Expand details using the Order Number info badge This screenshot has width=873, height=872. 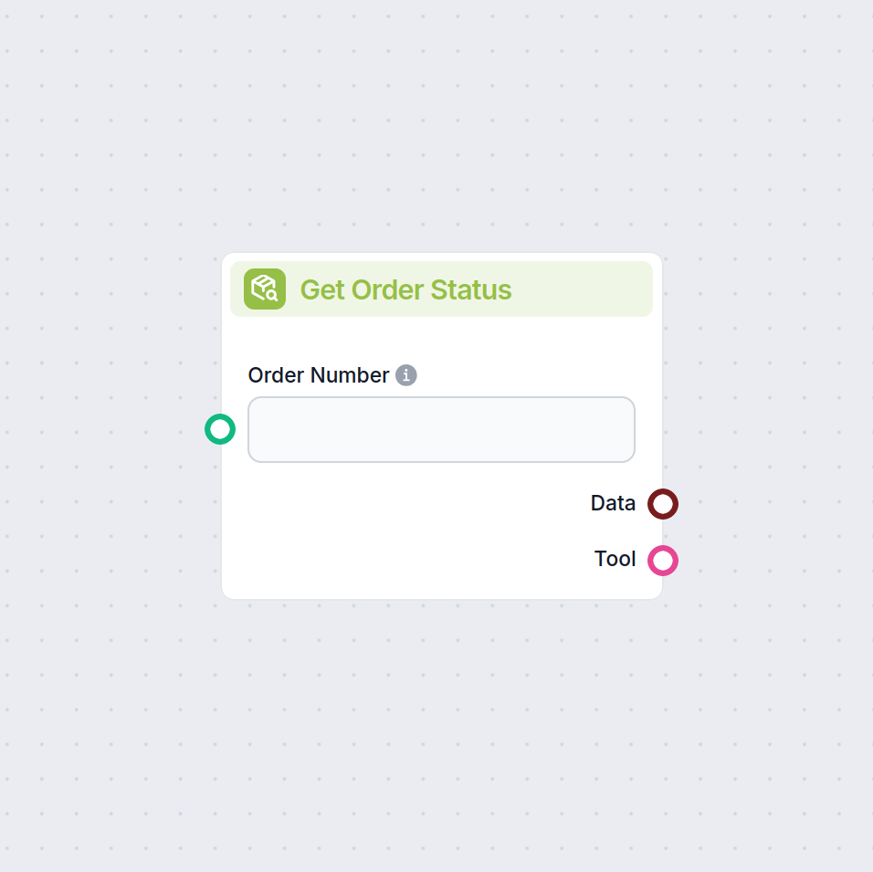point(406,374)
